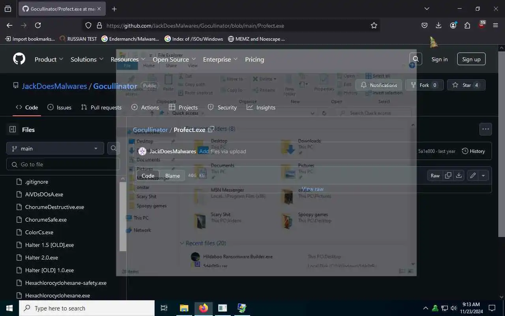Viewport: 505px width, 316px height.
Task: Go back with Firefox back arrow
Action: (9, 25)
